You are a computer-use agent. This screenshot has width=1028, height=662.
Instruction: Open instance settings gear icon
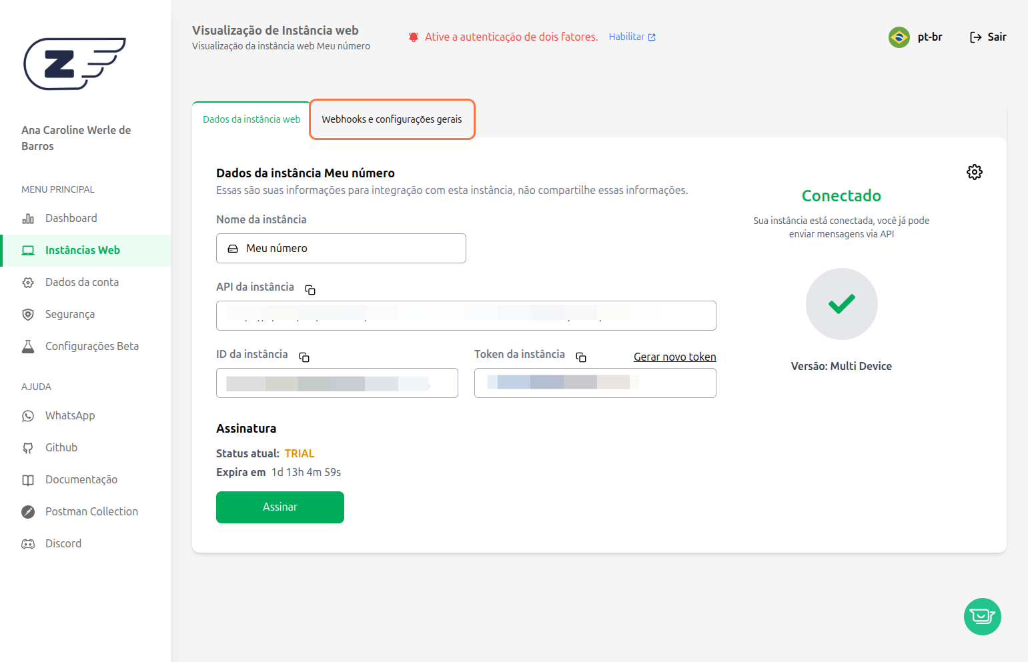pyautogui.click(x=974, y=172)
